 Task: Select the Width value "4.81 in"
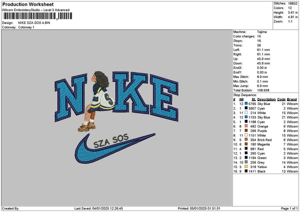[292, 17]
